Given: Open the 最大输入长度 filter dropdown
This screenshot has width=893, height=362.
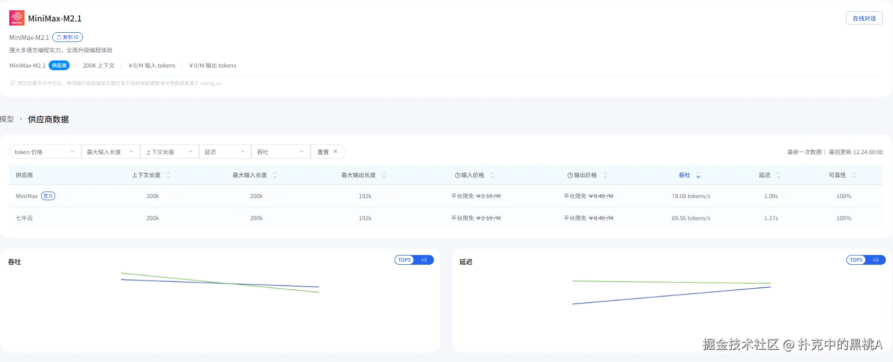Looking at the screenshot, I should (x=111, y=152).
